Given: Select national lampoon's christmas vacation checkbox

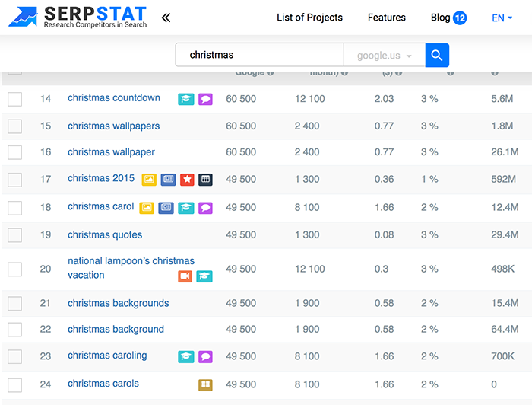Looking at the screenshot, I should [15, 269].
